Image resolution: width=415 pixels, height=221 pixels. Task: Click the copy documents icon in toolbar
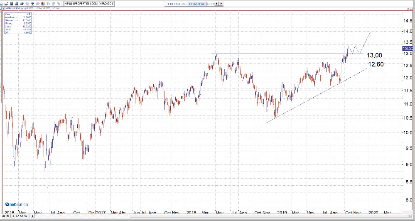[27, 4]
